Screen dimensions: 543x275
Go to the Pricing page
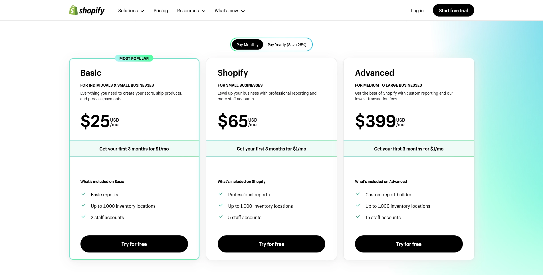click(x=161, y=11)
